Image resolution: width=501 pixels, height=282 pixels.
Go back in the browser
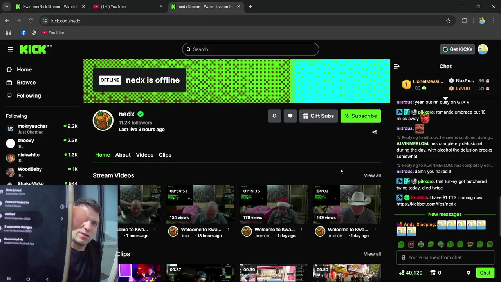pyautogui.click(x=7, y=21)
